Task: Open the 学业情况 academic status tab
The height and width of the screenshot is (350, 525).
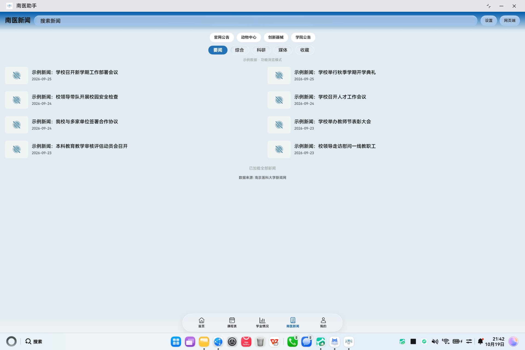Action: pos(262,322)
